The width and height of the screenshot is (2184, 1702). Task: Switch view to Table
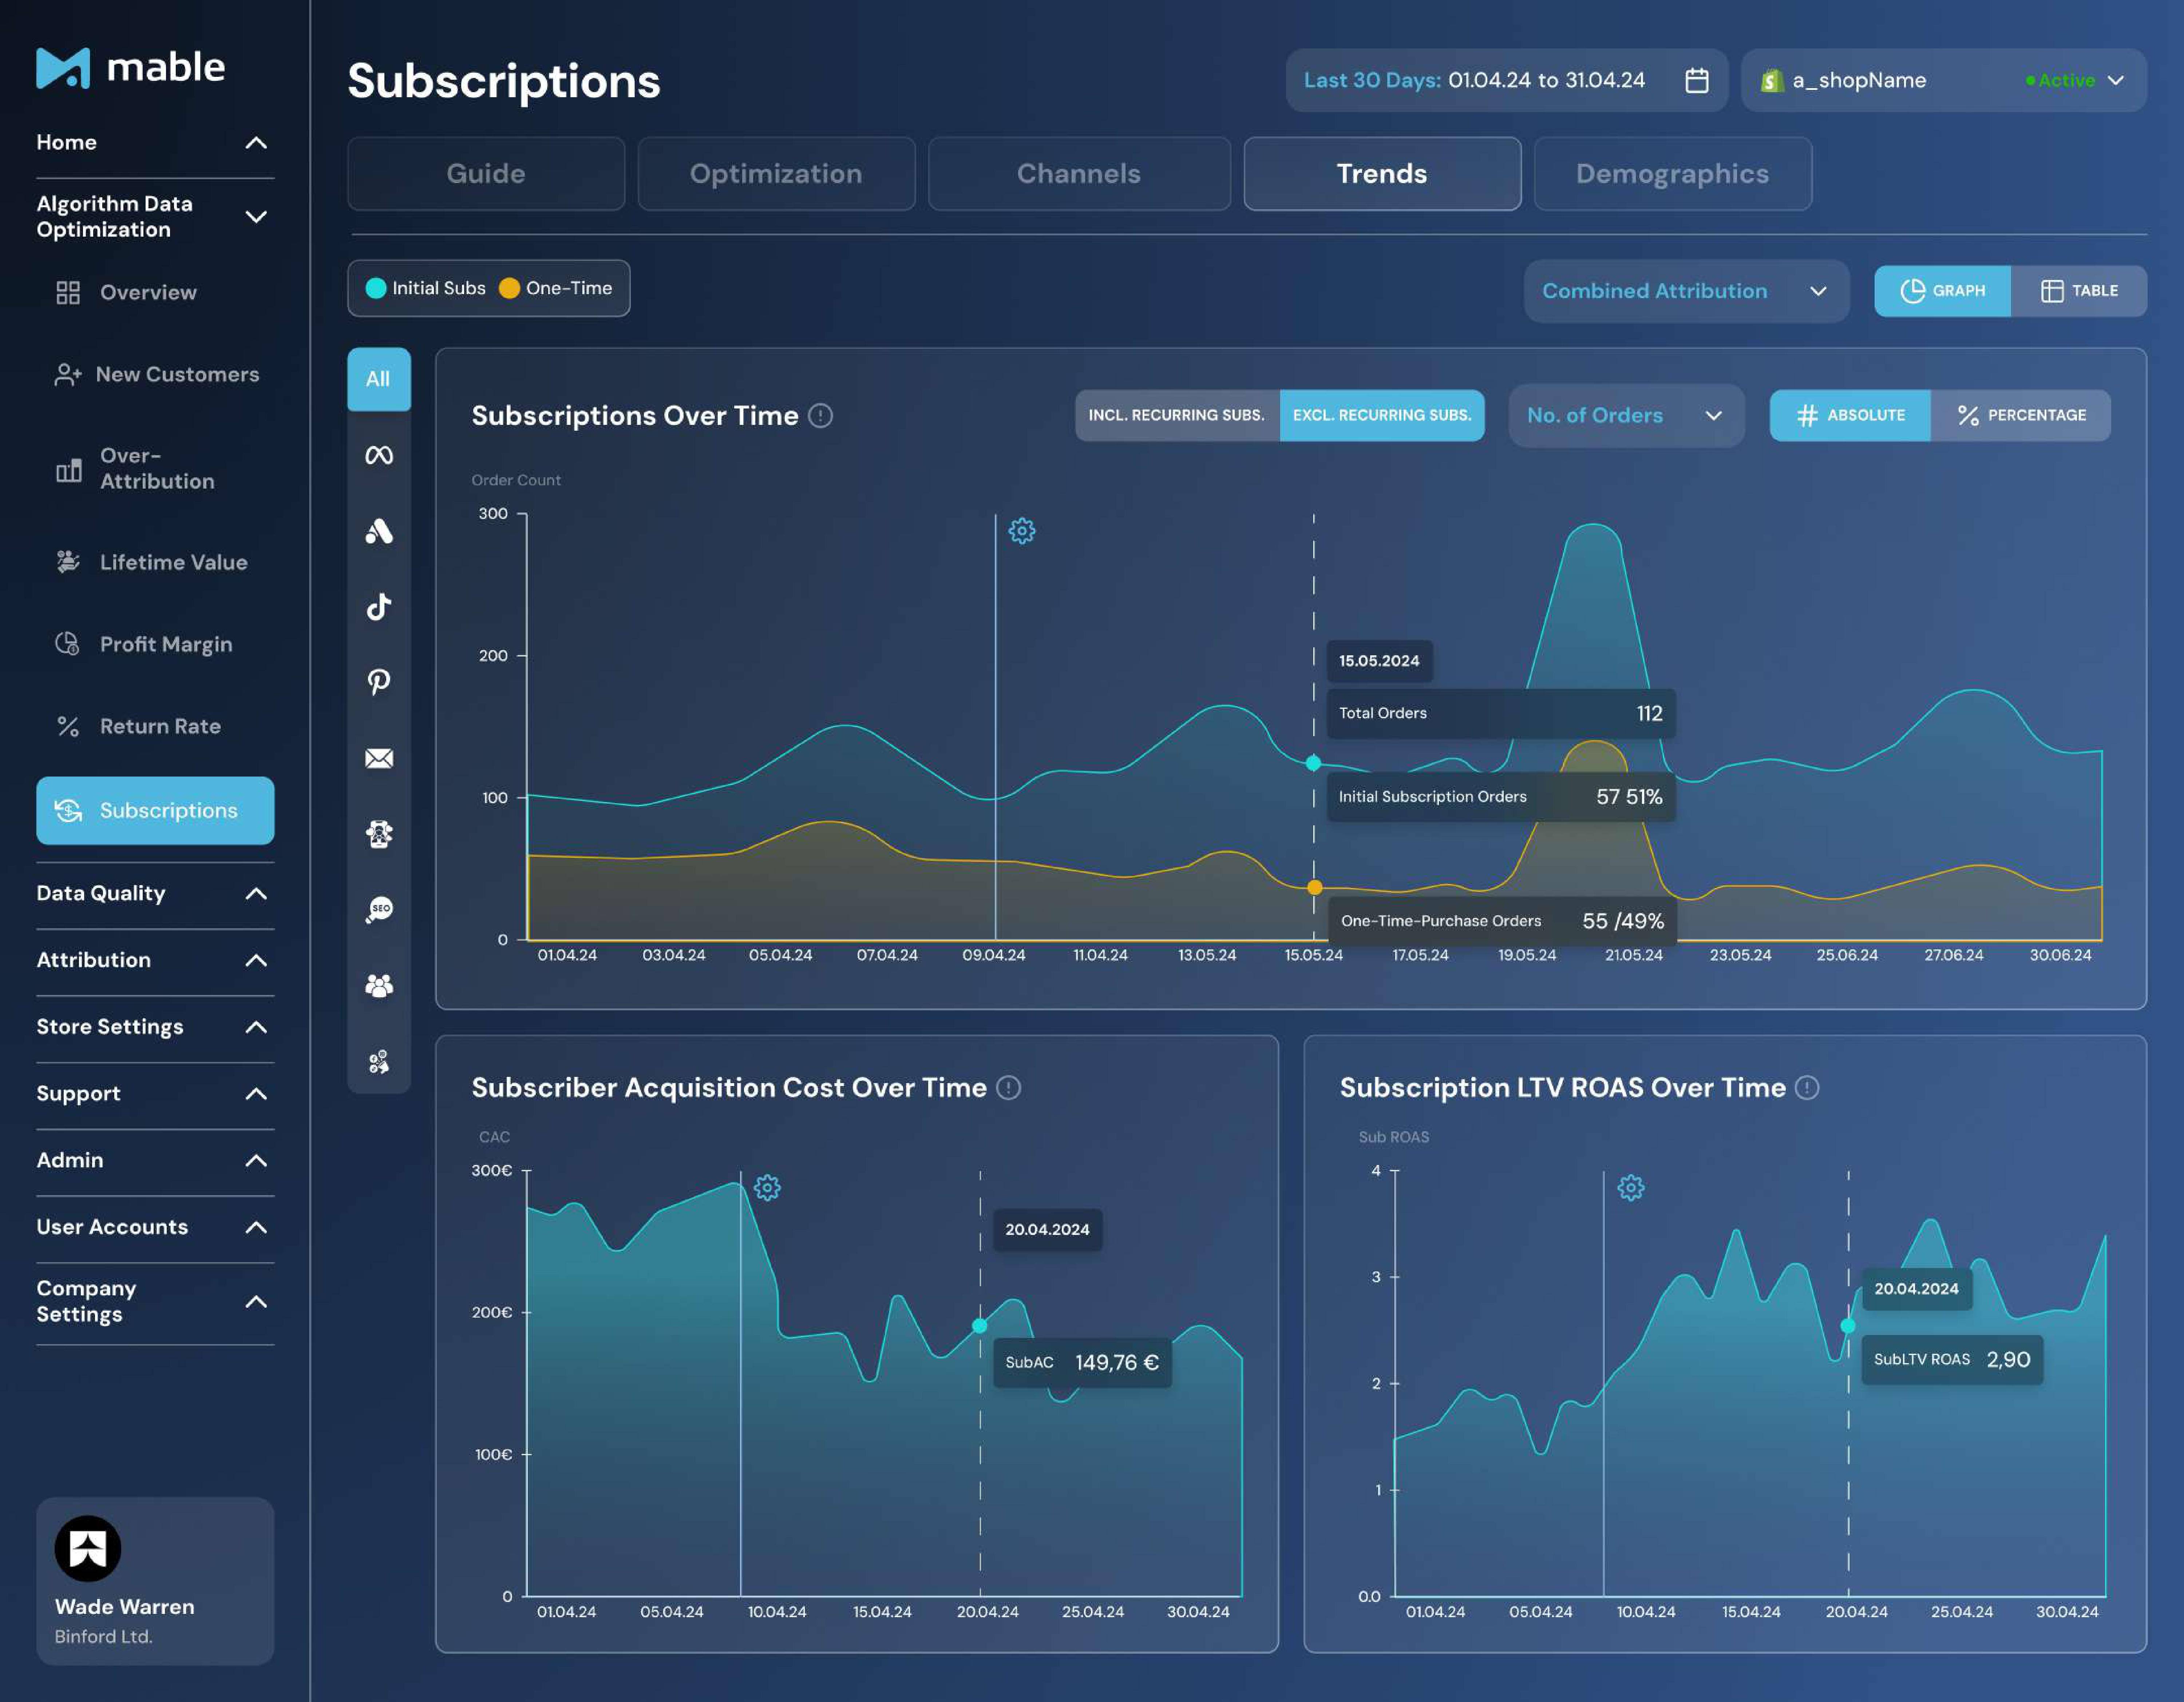pos(2079,291)
